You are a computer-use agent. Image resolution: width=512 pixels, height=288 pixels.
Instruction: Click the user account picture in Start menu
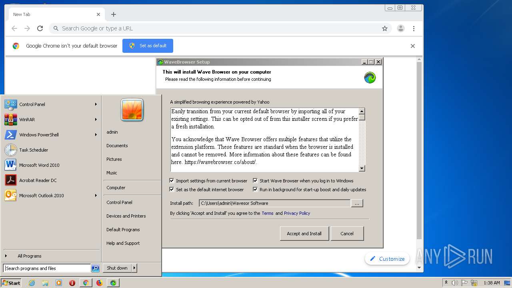(x=132, y=110)
